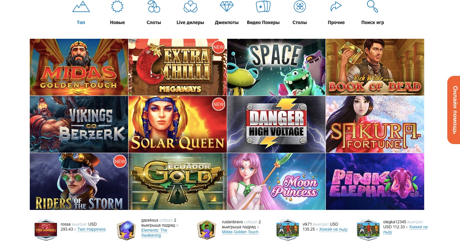Viewport: 460px width, 242px height.
Task: Open the Riders of the Storm game
Action: coord(79,181)
